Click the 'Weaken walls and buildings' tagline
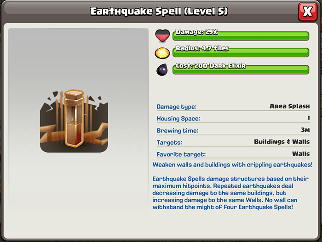322x242 pixels. coord(232,165)
